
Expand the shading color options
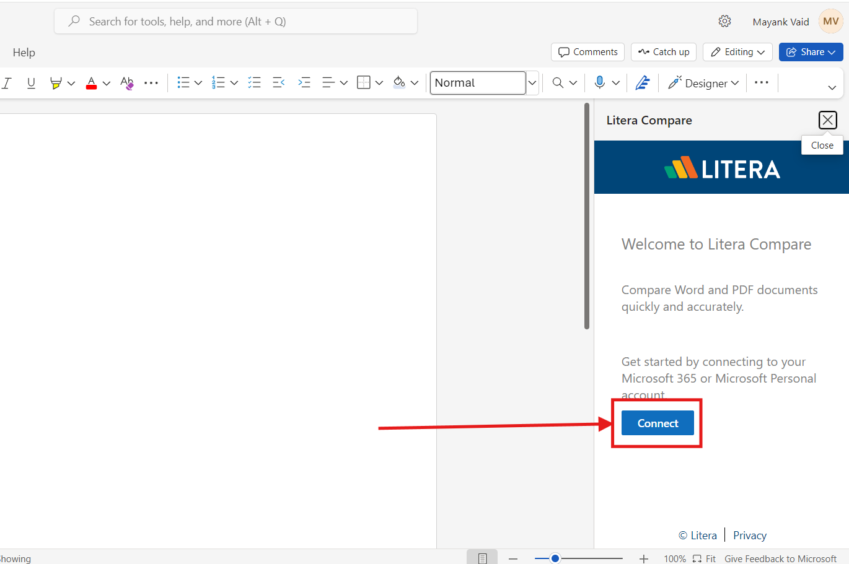coord(415,82)
